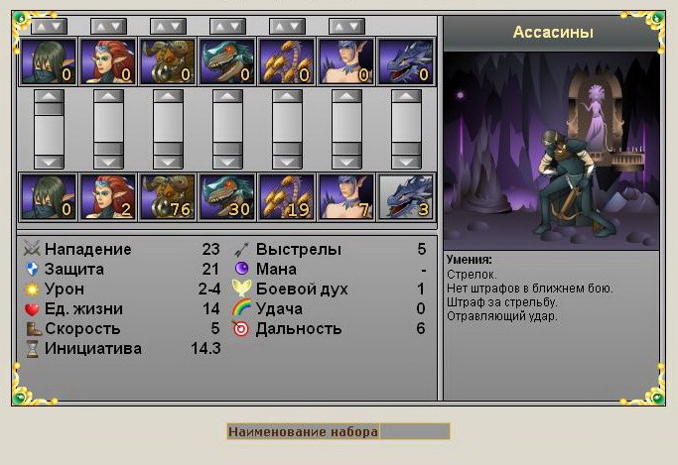Viewport: 678px width, 465px height.
Task: Click the down arrow stepper above the elf column
Action: coord(117,27)
